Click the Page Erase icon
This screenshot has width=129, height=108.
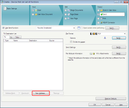pyautogui.click(x=69, y=14)
